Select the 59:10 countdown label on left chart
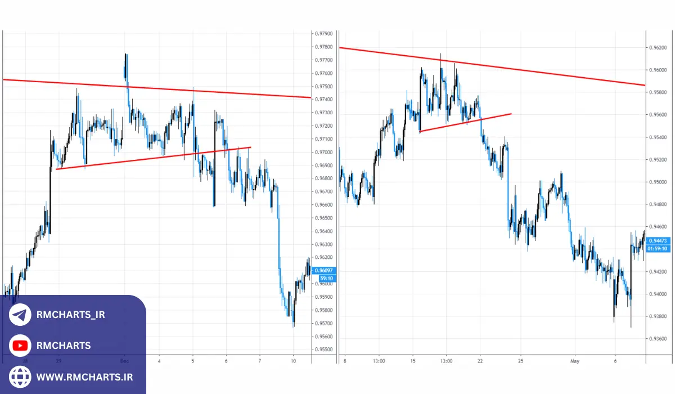This screenshot has height=394, width=675. click(x=326, y=278)
